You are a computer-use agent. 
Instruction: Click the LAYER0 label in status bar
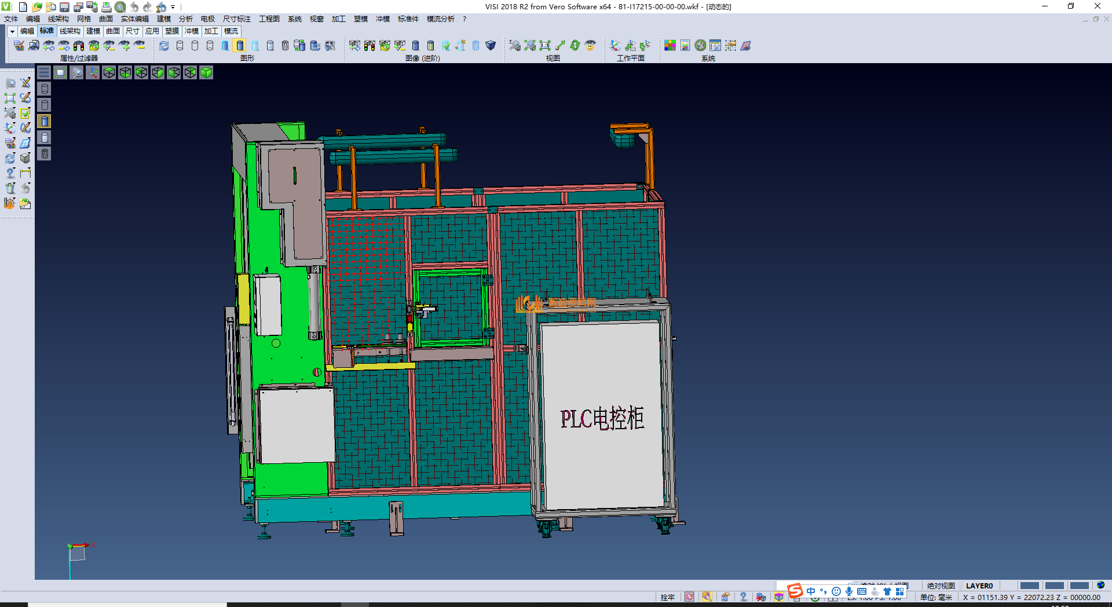click(979, 586)
